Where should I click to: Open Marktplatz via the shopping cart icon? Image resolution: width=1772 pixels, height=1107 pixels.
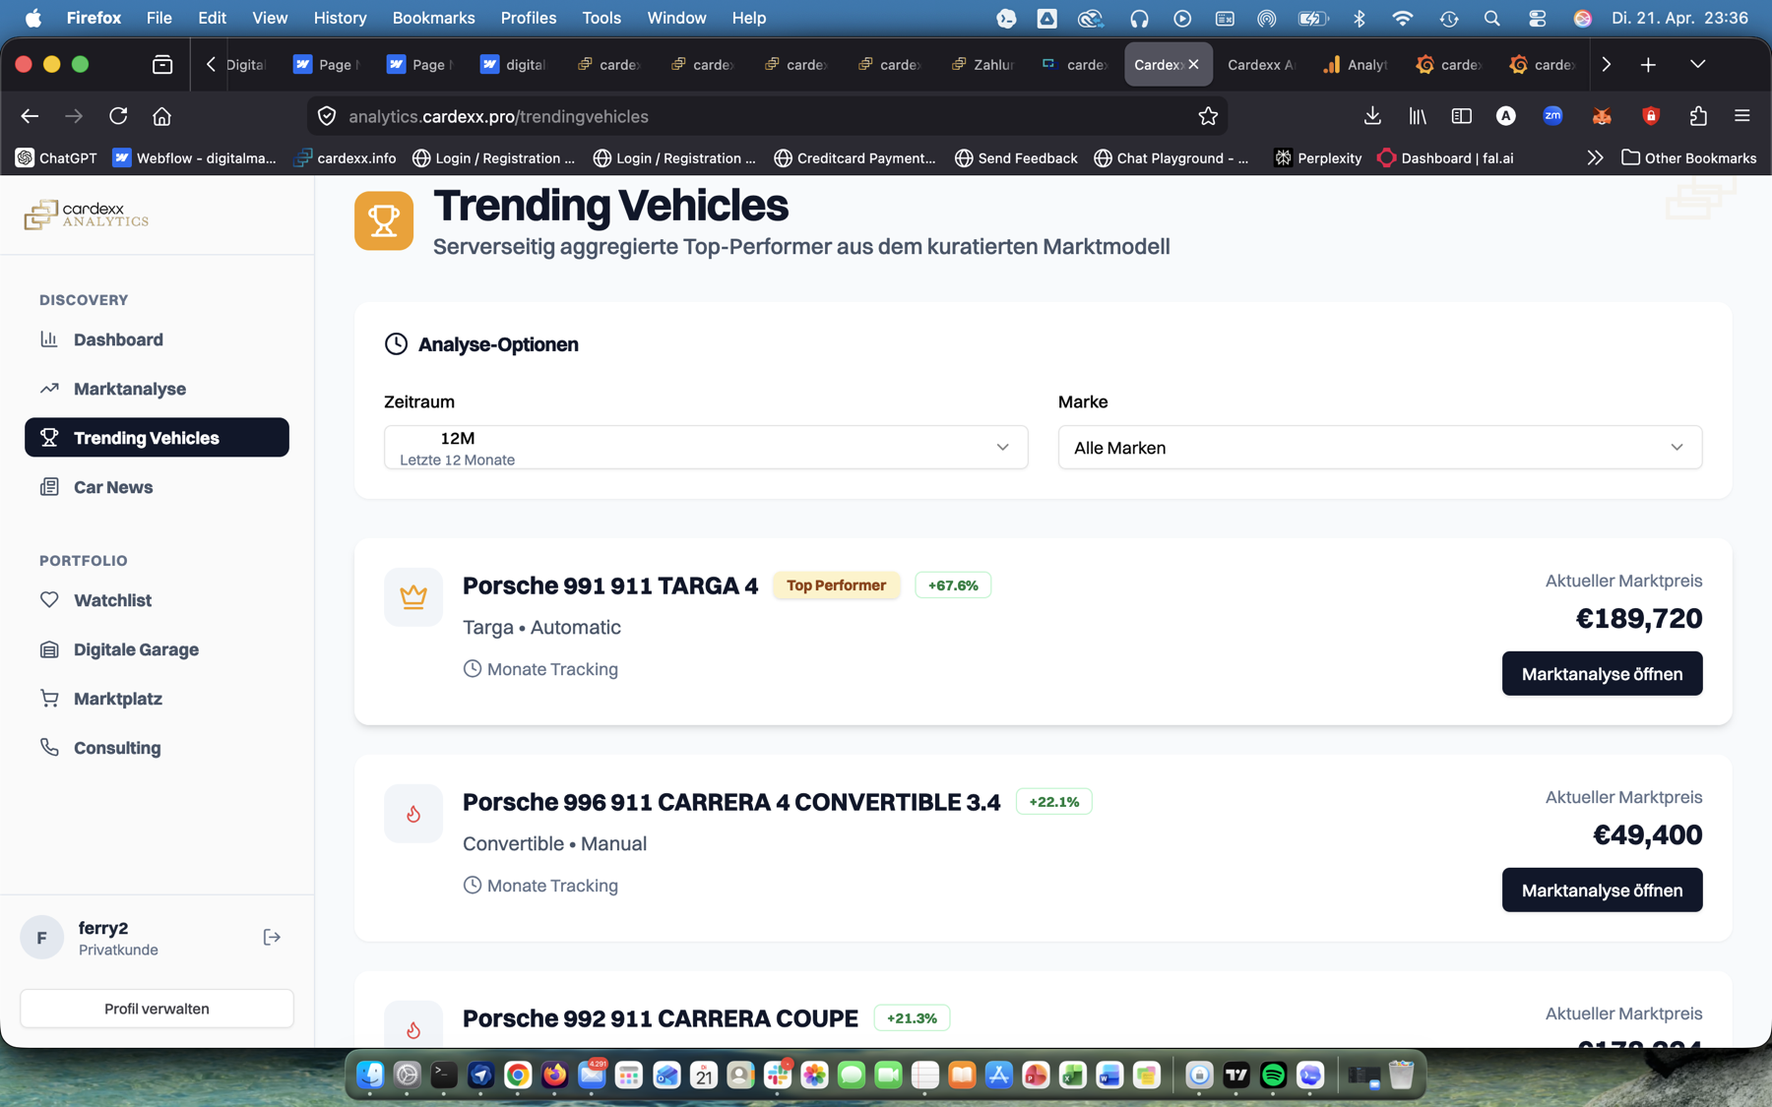coord(50,698)
